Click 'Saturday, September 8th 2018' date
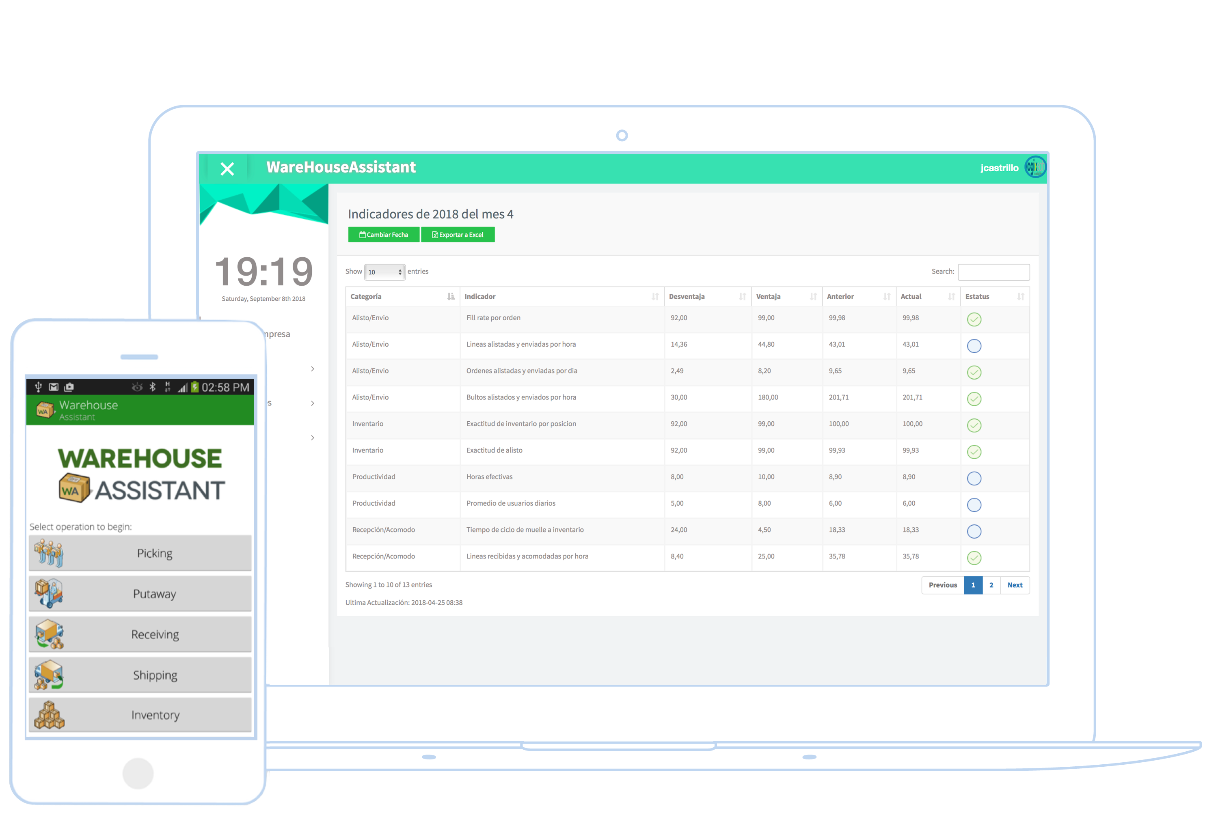This screenshot has width=1218, height=813. [263, 299]
